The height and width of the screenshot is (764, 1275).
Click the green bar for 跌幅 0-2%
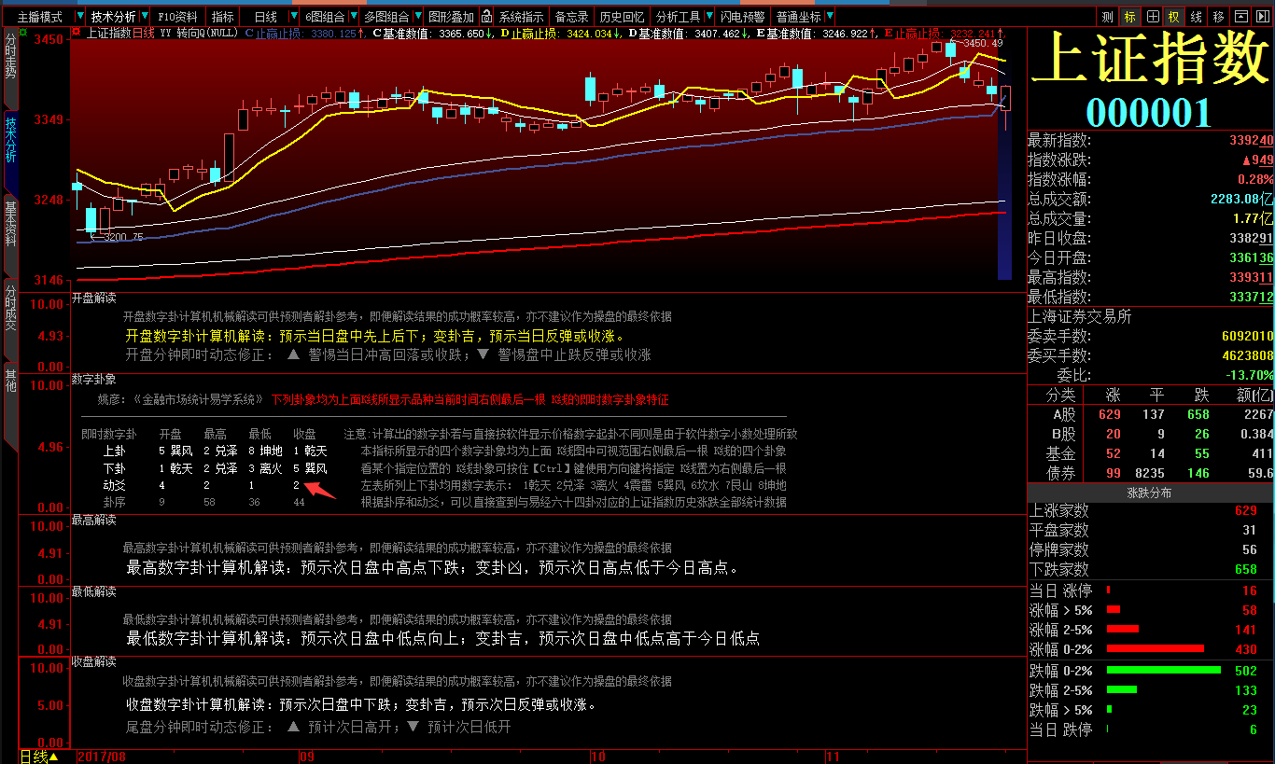pyautogui.click(x=1163, y=670)
